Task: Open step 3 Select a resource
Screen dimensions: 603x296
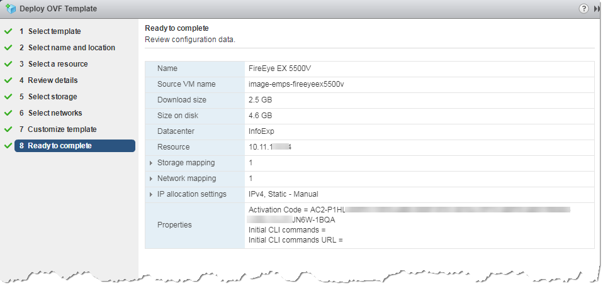Action: pos(54,64)
